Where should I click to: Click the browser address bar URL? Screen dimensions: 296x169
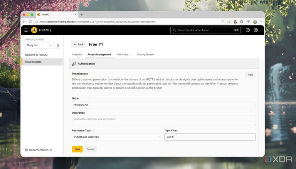tap(98, 22)
